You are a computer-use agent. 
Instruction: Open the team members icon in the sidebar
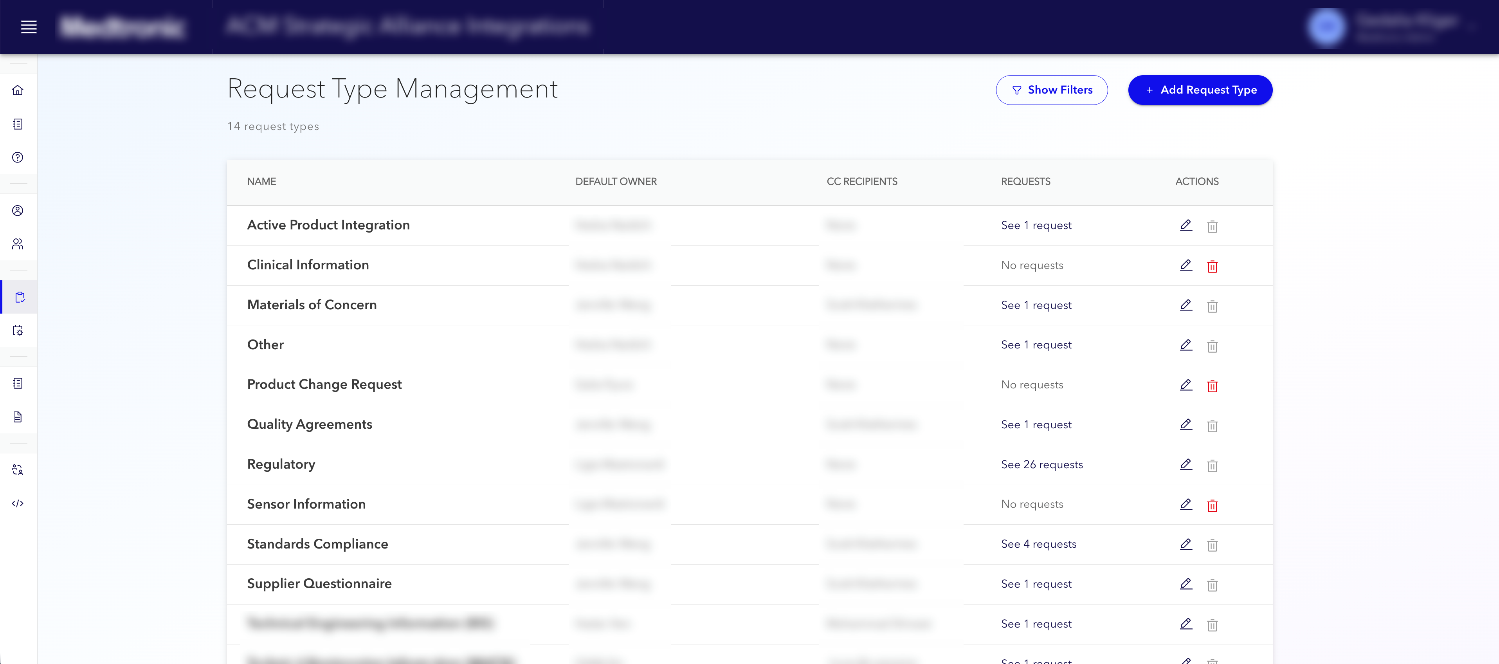tap(18, 244)
